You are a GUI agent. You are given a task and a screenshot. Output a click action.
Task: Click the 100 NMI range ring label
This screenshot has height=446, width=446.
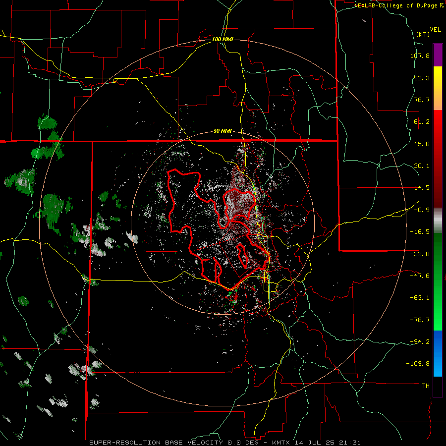pyautogui.click(x=223, y=39)
